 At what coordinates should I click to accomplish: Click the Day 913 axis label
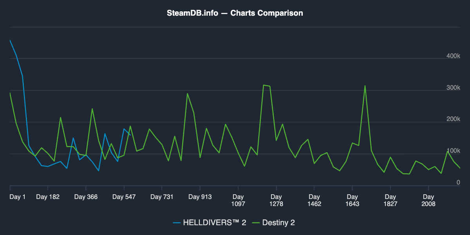tap(200, 197)
